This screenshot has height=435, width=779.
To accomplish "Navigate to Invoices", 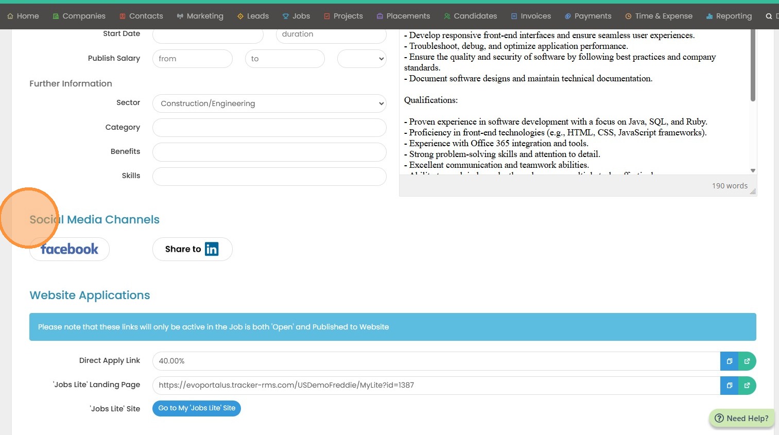I will [531, 16].
